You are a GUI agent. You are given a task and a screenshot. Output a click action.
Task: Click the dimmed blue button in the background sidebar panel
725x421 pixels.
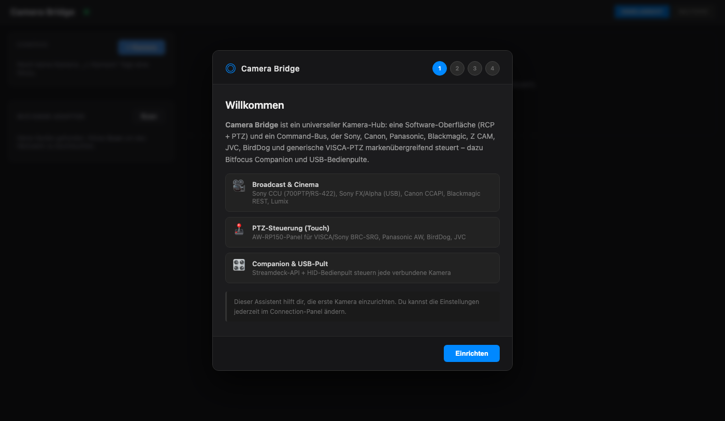coord(141,47)
